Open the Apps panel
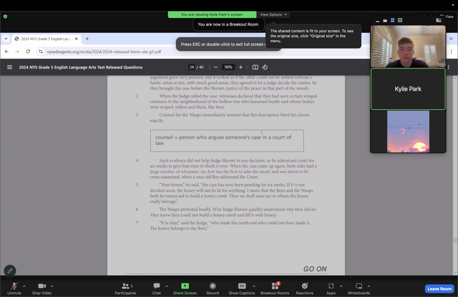The width and height of the screenshot is (458, 297). pyautogui.click(x=331, y=288)
